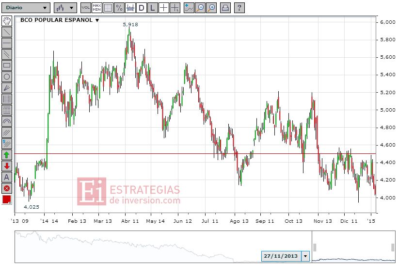The height and width of the screenshot is (265, 398).
Task: Click the Oct 13 date axis label
Action: coord(293,221)
